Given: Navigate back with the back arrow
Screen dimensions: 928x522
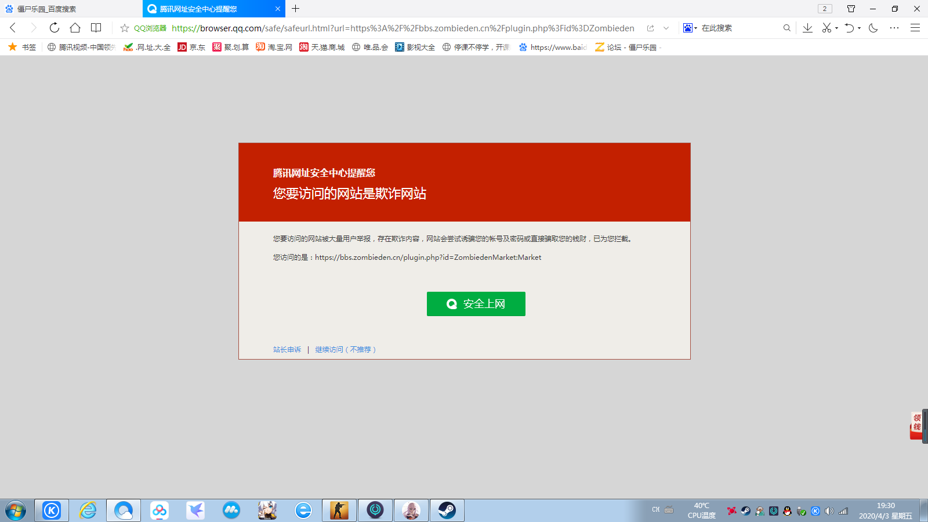Looking at the screenshot, I should [x=13, y=27].
